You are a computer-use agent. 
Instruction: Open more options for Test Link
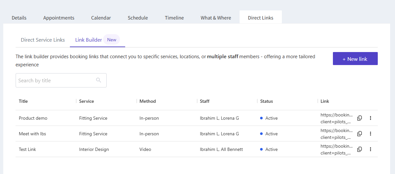pyautogui.click(x=371, y=149)
